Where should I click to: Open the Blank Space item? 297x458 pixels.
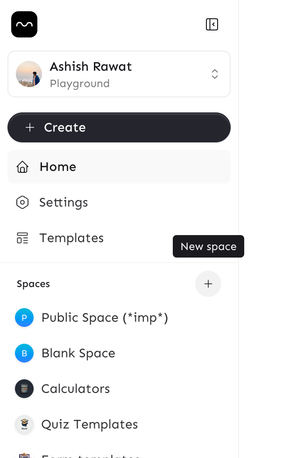[x=78, y=353]
